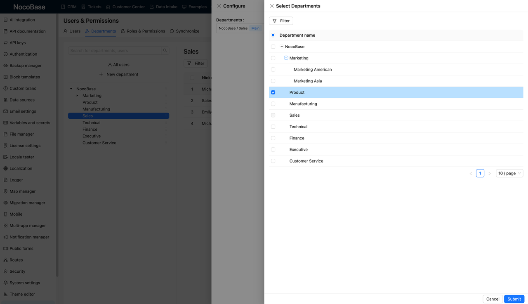This screenshot has width=528, height=304.
Task: Check the Finance department checkbox
Action: [x=273, y=138]
